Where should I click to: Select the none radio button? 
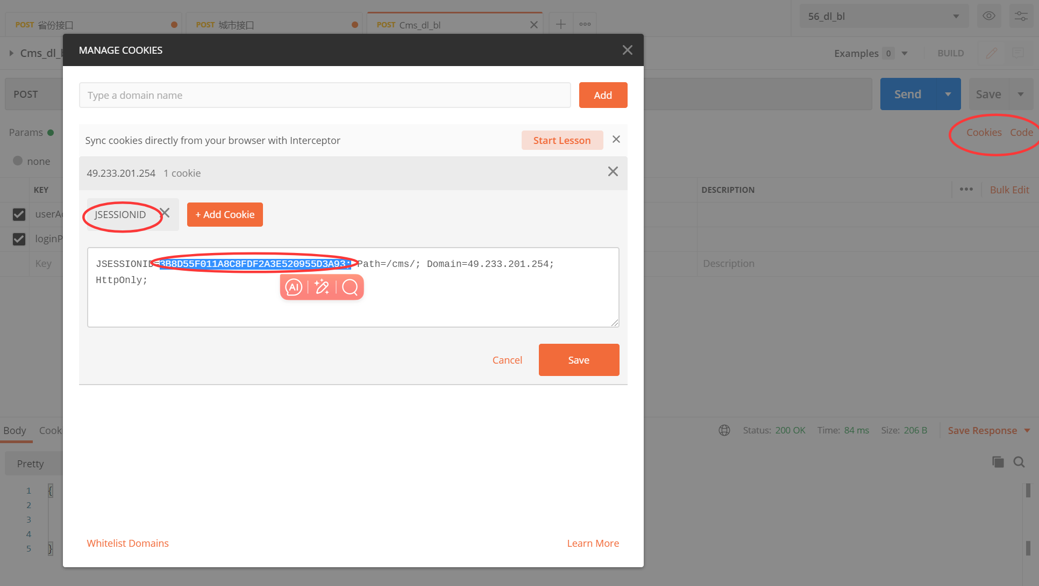pyautogui.click(x=18, y=161)
